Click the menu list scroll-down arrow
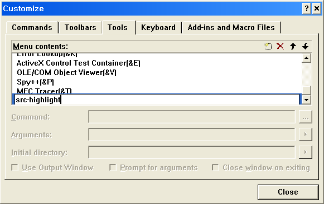The height and width of the screenshot is (204, 324). click(x=307, y=100)
